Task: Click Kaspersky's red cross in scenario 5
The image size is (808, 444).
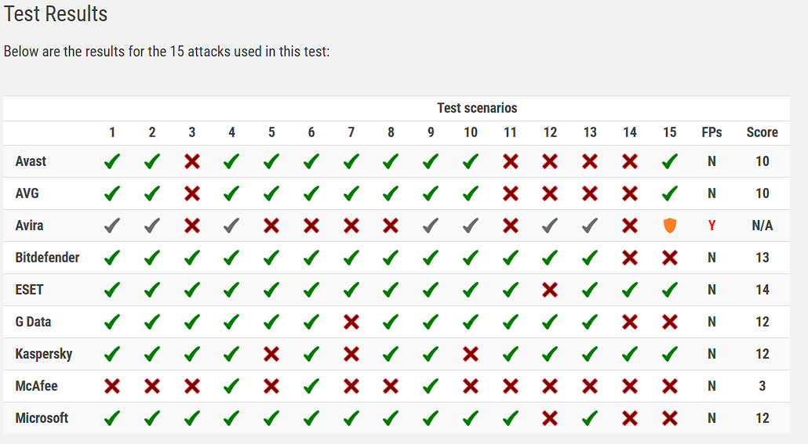Action: coord(271,354)
